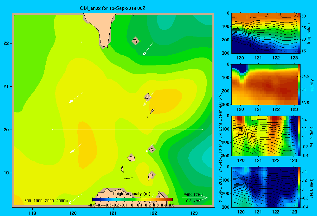317x216 pixels.
Task: Open the salinity section plot
Action: click(x=264, y=84)
